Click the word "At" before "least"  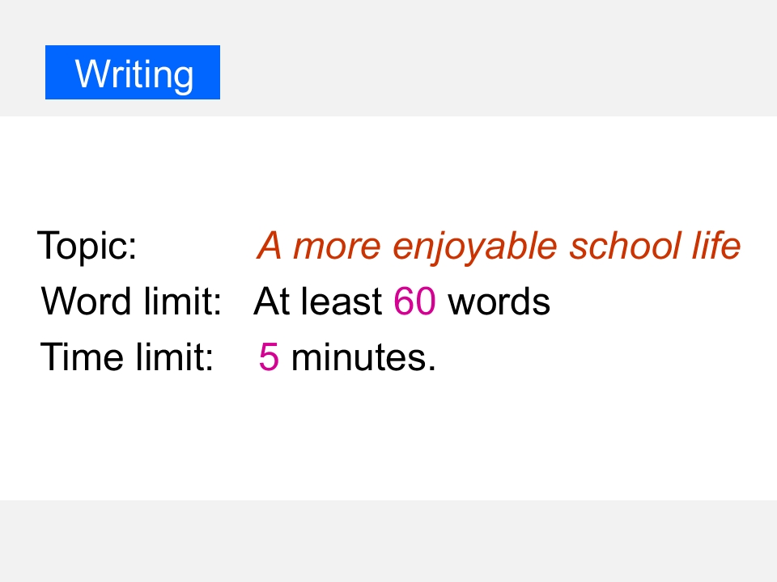coord(272,302)
